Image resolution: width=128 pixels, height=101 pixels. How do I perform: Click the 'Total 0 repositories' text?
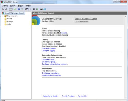49,71
